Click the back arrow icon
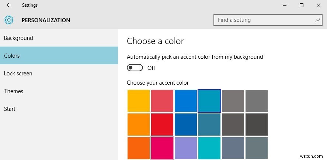This screenshot has width=327, height=160. 8,5
